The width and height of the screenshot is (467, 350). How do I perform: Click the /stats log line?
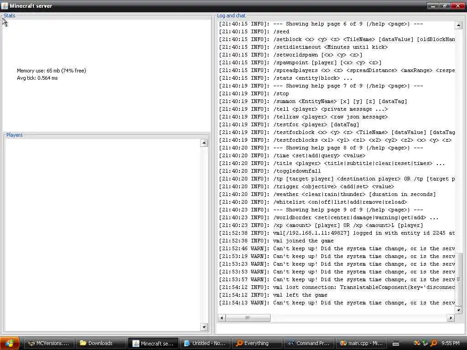[285, 78]
